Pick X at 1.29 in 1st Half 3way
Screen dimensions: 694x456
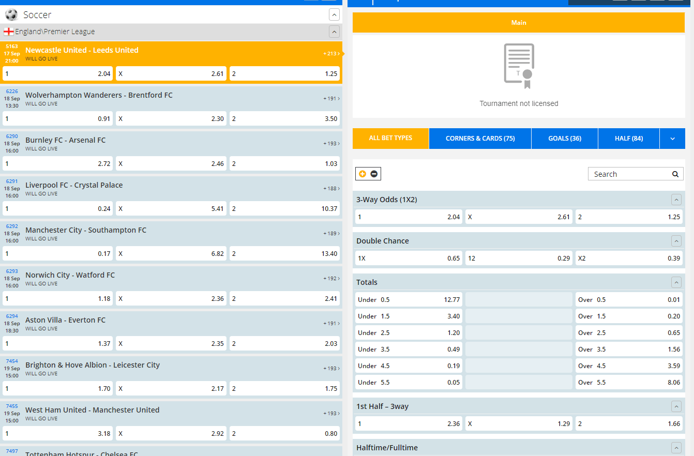[x=519, y=424]
